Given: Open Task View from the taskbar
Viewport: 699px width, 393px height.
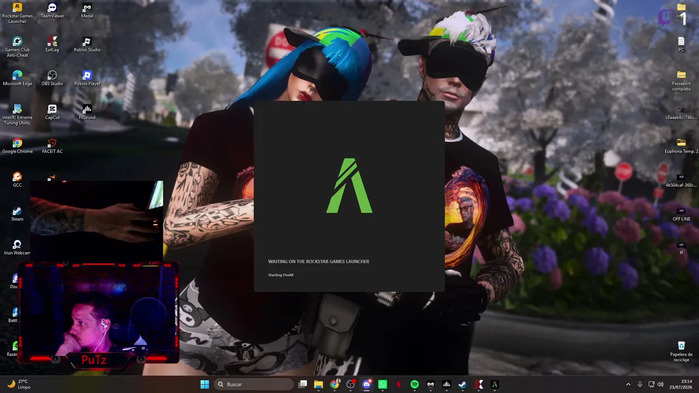Looking at the screenshot, I should coord(303,384).
